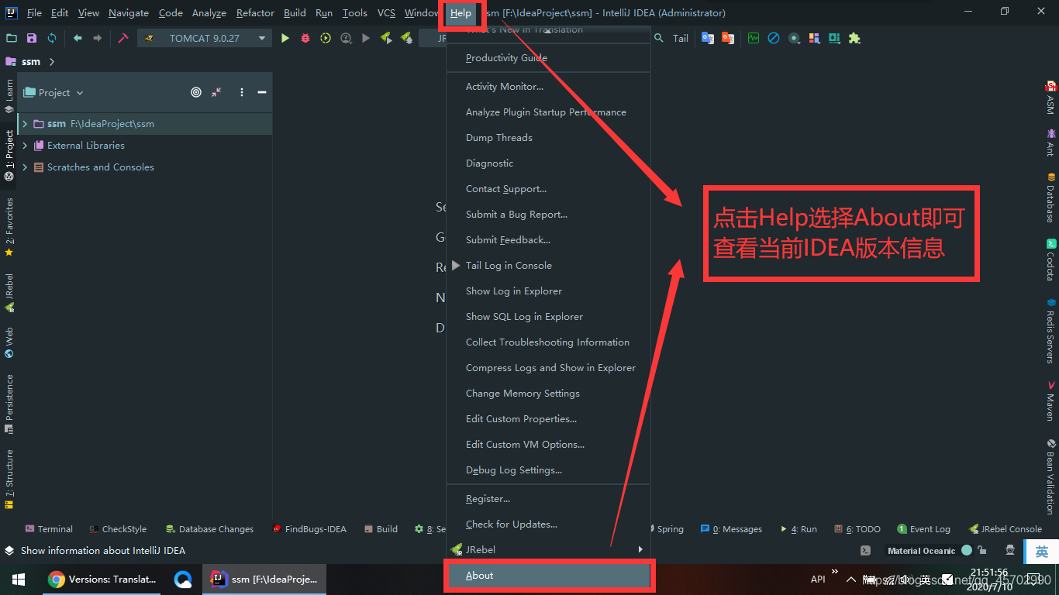
Task: Open the Structure side tab
Action: (9, 479)
